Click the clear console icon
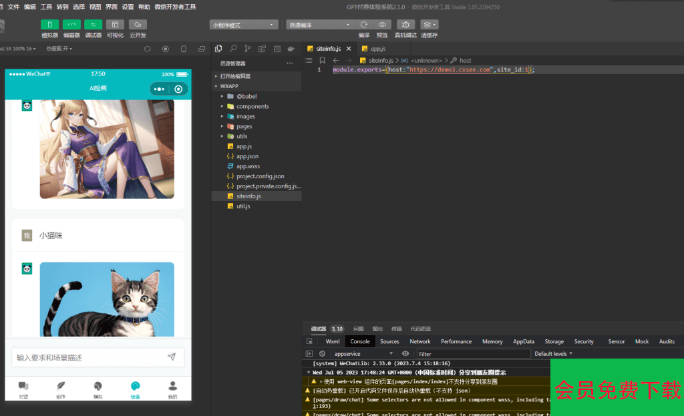 coord(322,353)
